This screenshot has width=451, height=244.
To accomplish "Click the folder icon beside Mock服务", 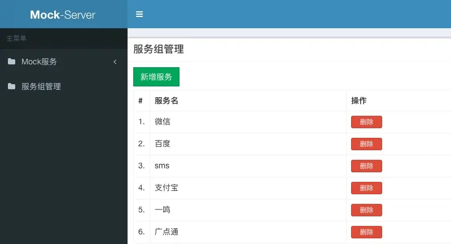I will (x=11, y=62).
